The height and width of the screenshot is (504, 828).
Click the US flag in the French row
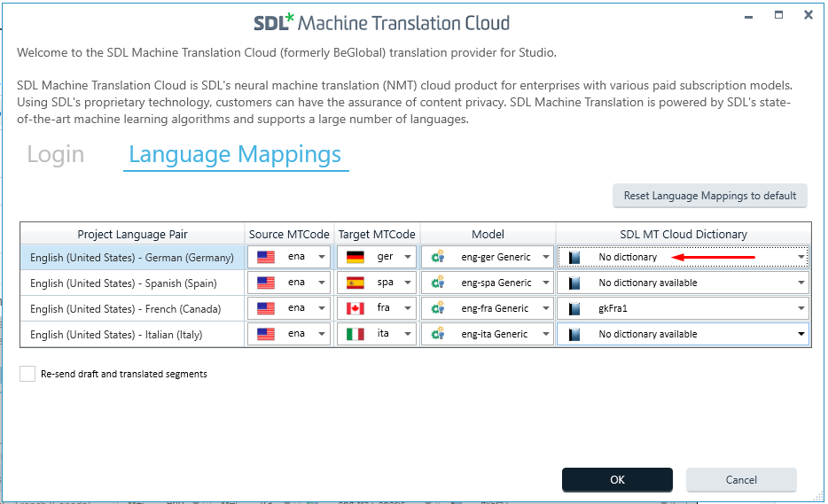(x=266, y=308)
